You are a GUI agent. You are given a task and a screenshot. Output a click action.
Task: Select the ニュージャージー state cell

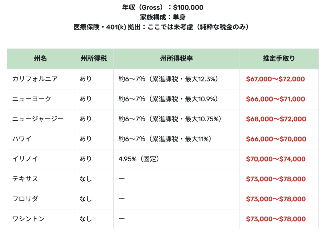[38, 119]
